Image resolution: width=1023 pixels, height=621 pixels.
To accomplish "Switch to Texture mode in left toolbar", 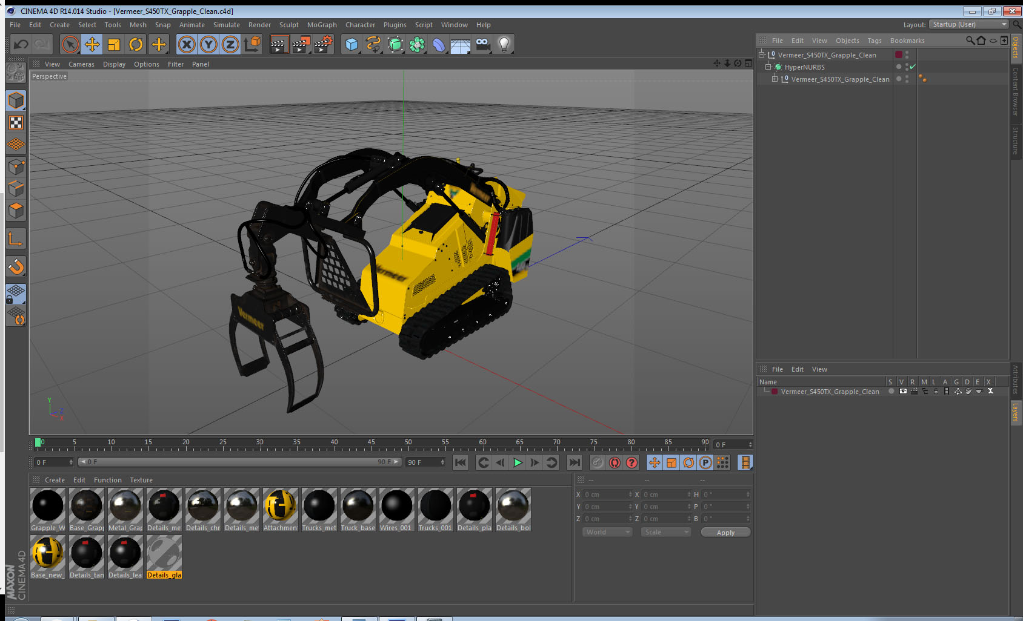I will (x=16, y=123).
